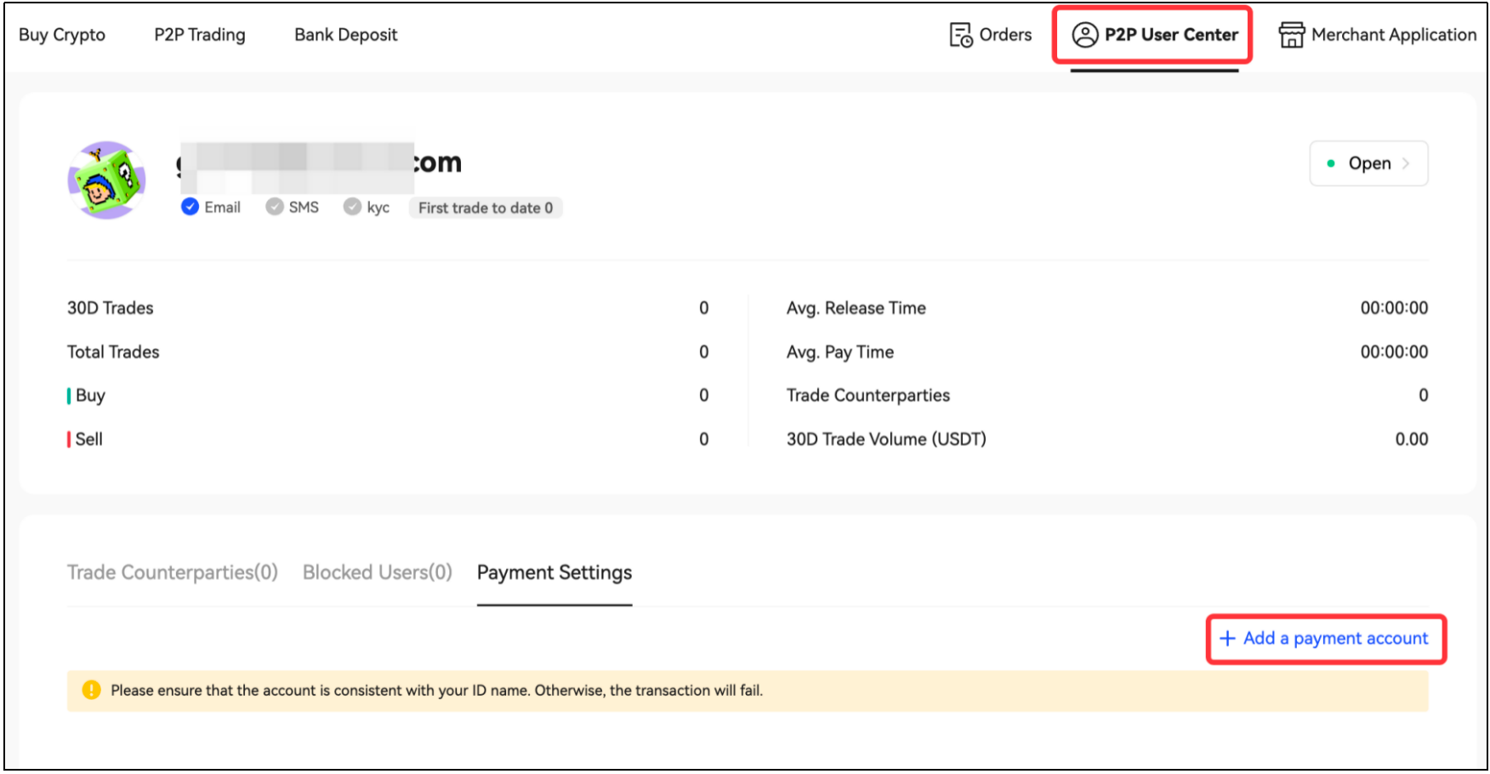1490x774 pixels.
Task: Click the user profile avatar image
Action: [106, 180]
